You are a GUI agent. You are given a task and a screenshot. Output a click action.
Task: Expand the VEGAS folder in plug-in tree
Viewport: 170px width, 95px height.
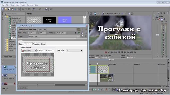5,46
